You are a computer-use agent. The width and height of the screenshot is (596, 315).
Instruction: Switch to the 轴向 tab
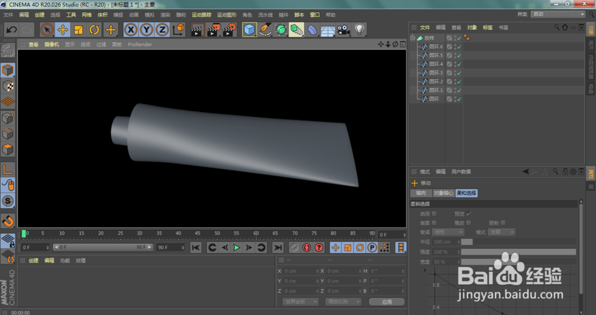point(421,193)
